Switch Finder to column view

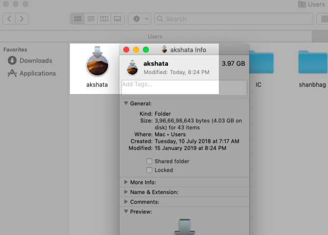104,19
